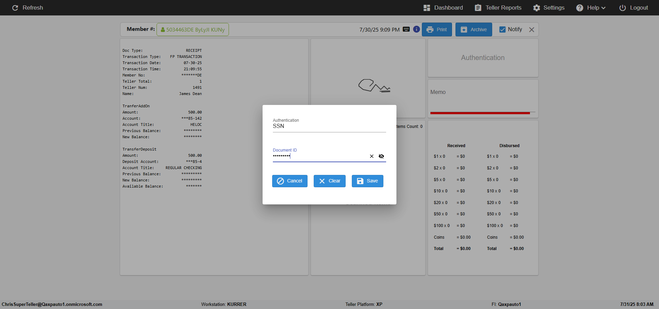Click Save in the authentication dialog

[x=367, y=181]
